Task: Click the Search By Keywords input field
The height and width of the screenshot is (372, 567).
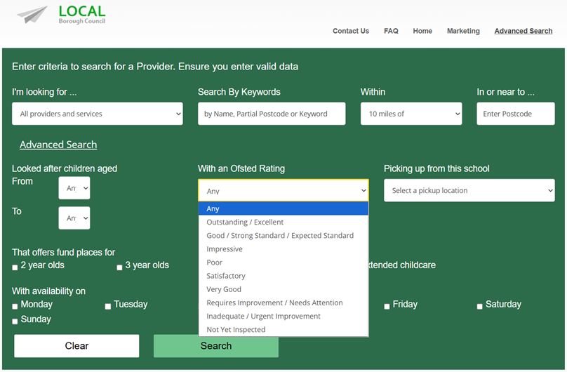Action: [272, 114]
